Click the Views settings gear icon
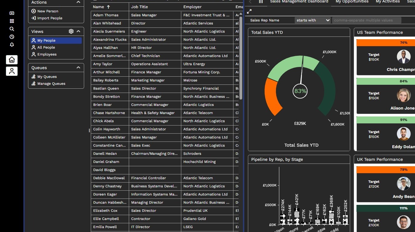This screenshot has height=232, width=415. tap(71, 31)
